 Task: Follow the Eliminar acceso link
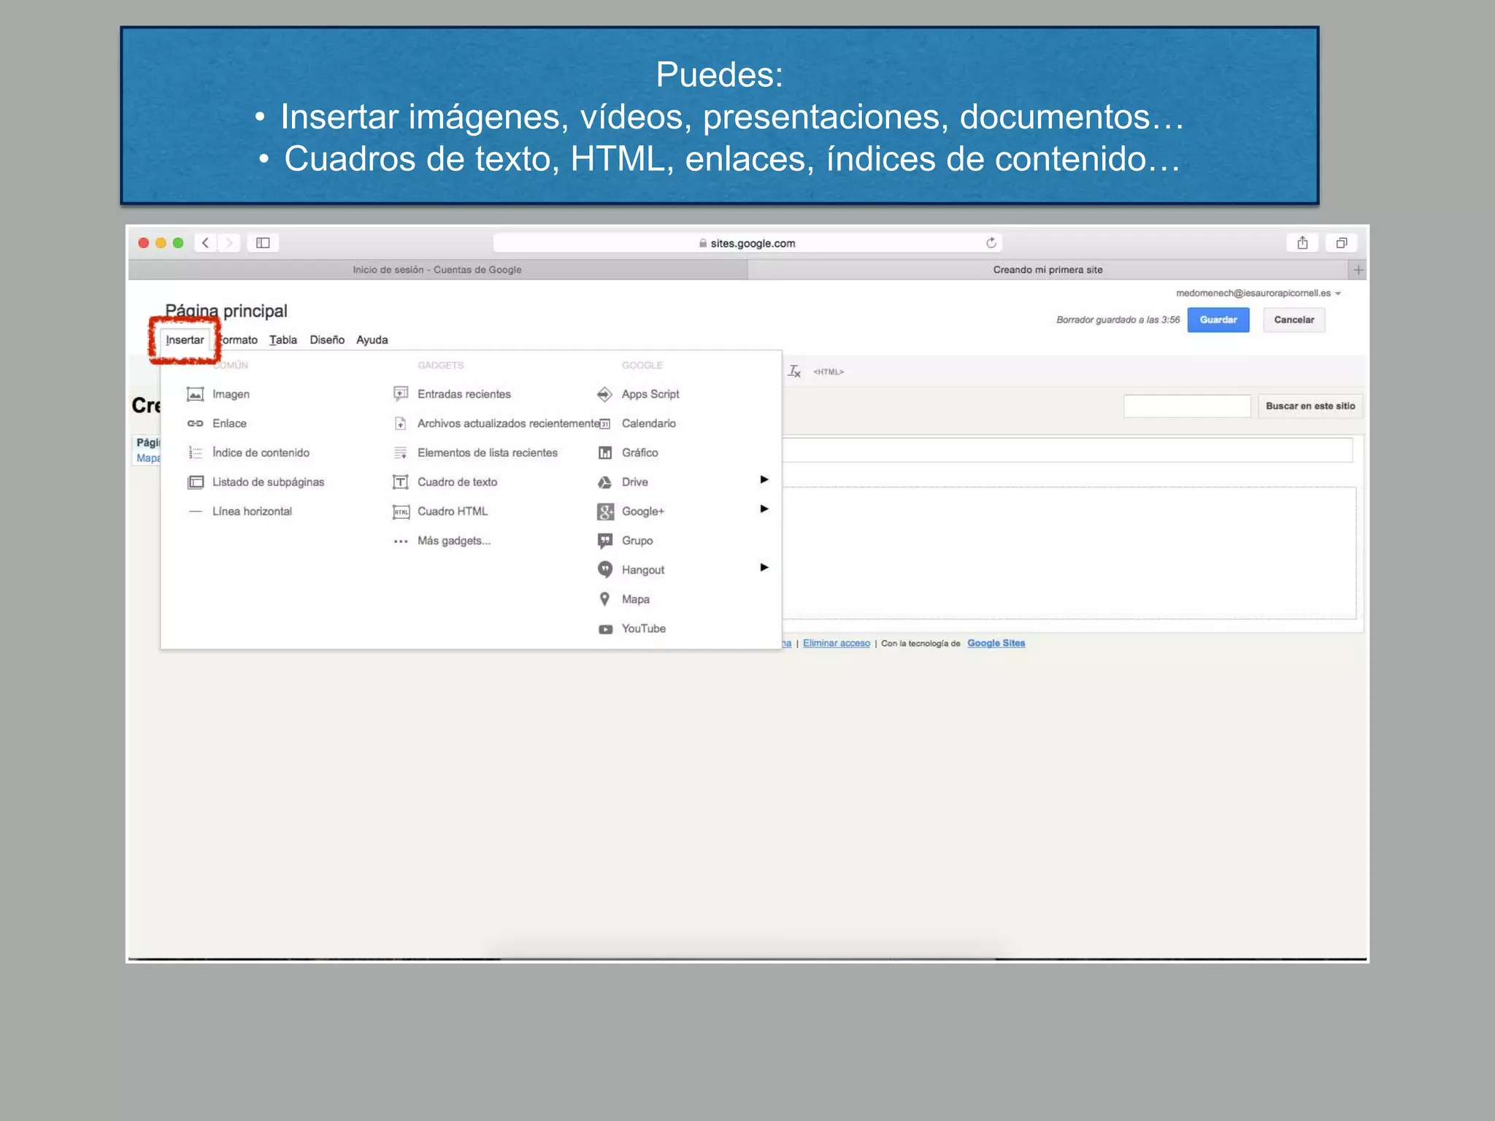pos(837,643)
